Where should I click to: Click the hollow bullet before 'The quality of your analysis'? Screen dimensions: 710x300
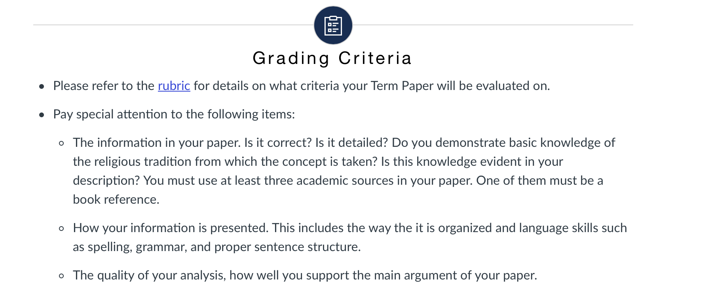point(61,276)
